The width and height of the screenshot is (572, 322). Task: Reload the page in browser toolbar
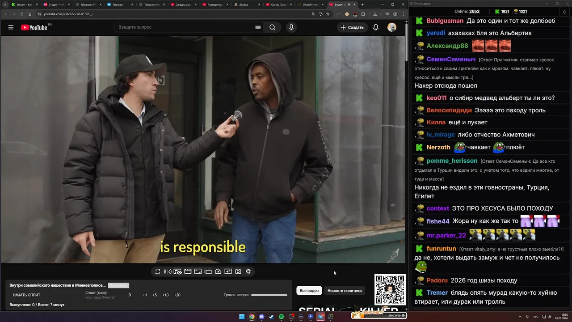click(x=22, y=14)
